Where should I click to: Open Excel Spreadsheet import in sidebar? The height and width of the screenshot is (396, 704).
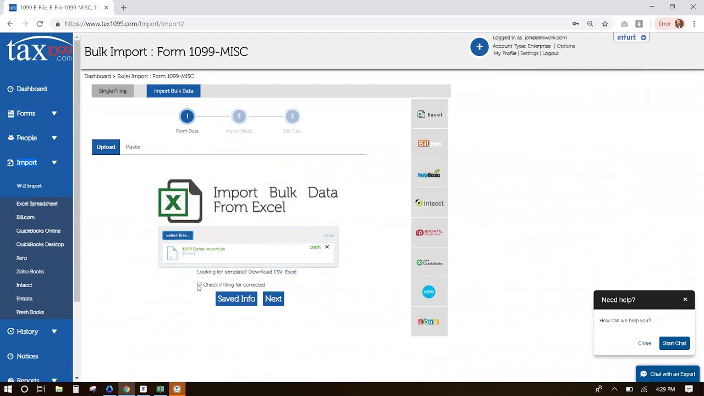coord(37,204)
